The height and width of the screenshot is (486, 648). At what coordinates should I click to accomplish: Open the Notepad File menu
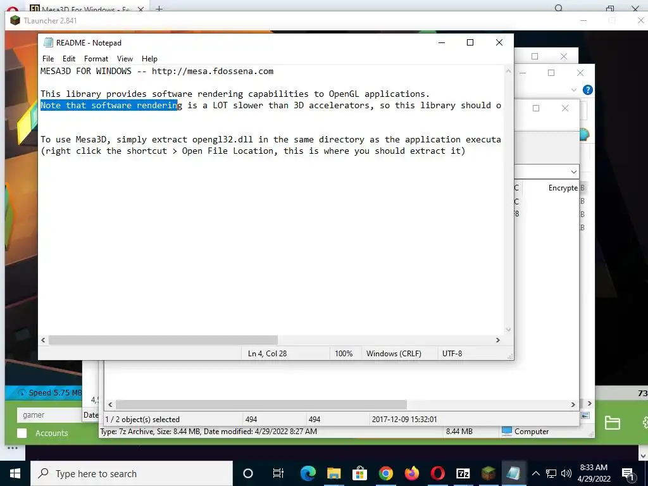pos(48,59)
